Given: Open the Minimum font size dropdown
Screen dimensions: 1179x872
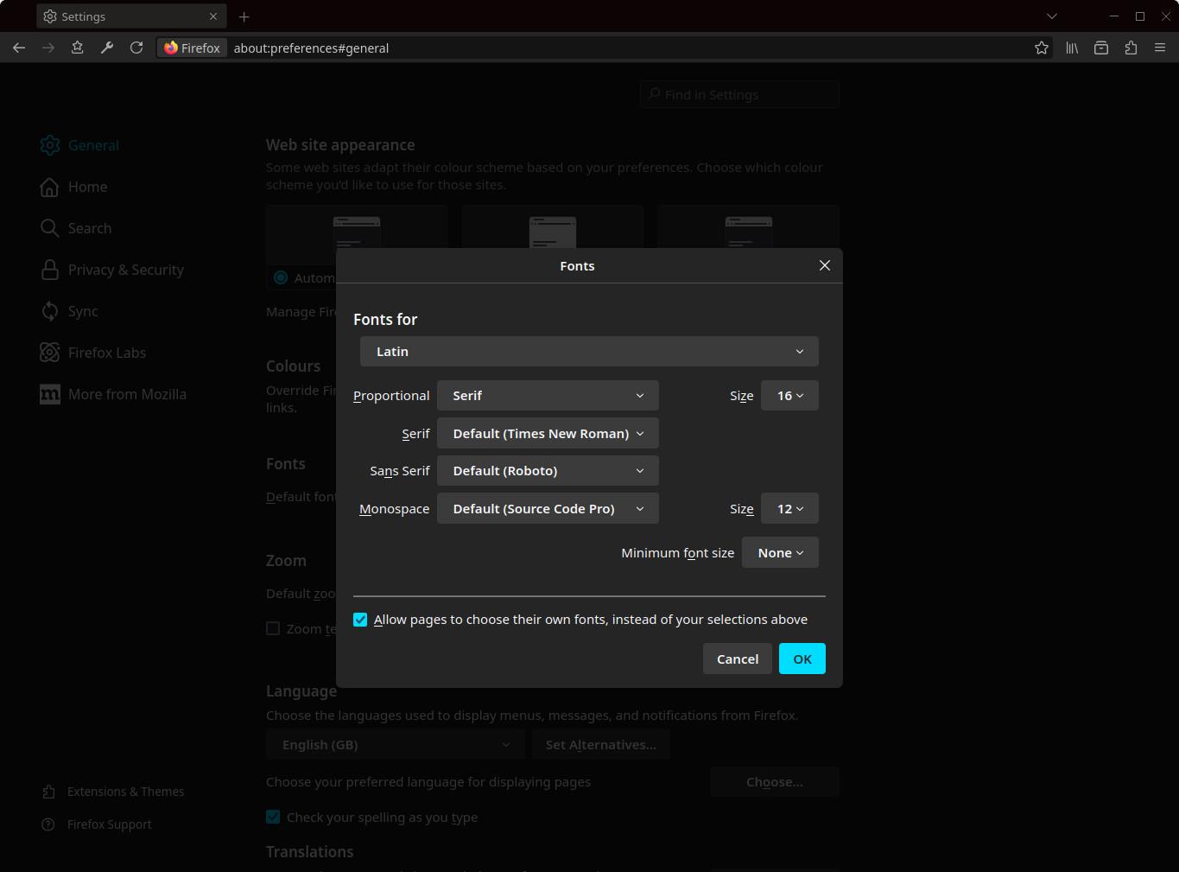Looking at the screenshot, I should (780, 553).
